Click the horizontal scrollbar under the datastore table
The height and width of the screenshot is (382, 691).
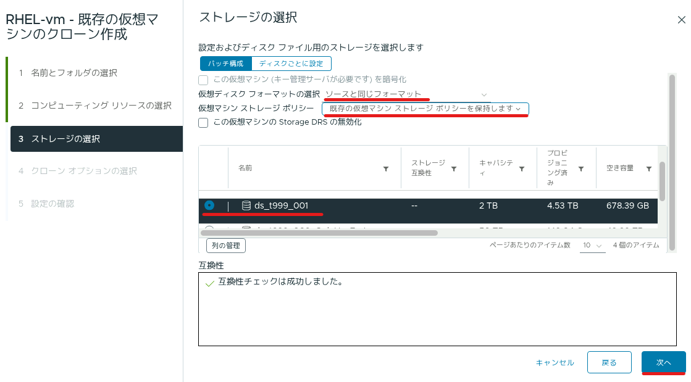(x=319, y=233)
